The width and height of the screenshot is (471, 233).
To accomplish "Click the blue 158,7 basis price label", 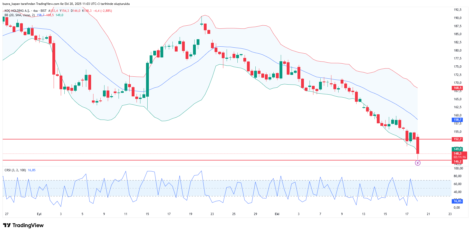I will [x=457, y=120].
